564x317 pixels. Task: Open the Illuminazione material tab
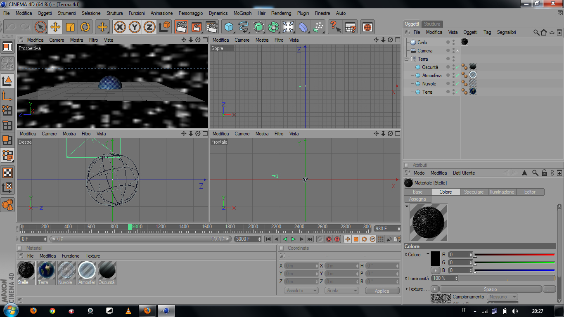click(502, 192)
